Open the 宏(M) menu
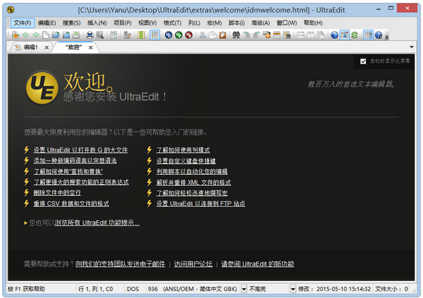 214,23
